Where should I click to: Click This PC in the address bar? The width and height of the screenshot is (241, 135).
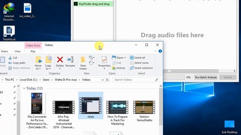click(x=9, y=80)
